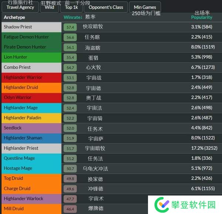Open the Min Games dropdown

pyautogui.click(x=145, y=7)
